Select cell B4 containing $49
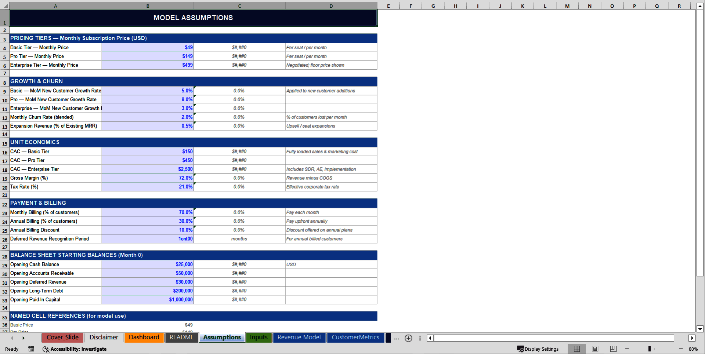Screen dimensions: 705x354 point(148,47)
